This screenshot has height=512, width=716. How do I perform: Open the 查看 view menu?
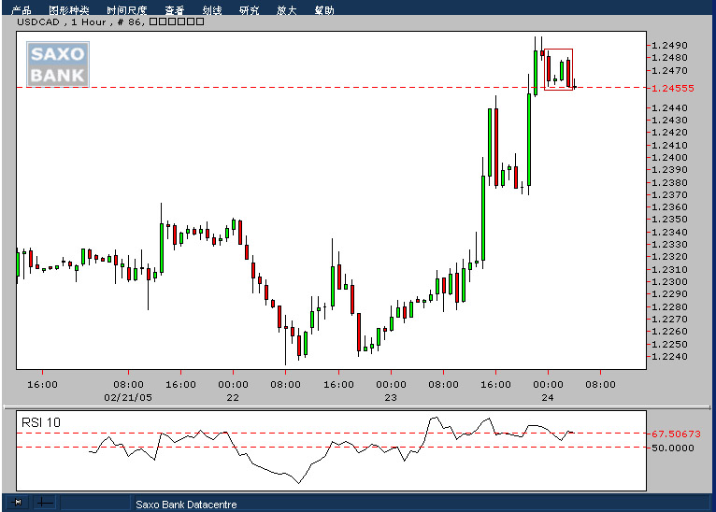pyautogui.click(x=174, y=10)
